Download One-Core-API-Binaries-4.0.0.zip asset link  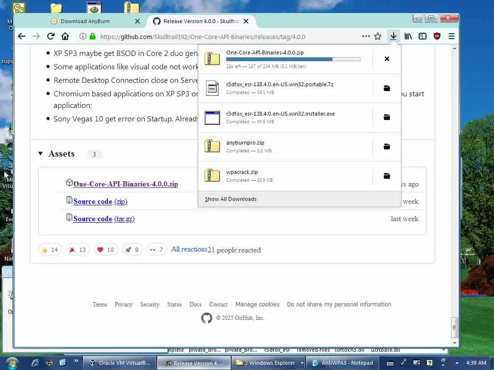click(x=125, y=184)
